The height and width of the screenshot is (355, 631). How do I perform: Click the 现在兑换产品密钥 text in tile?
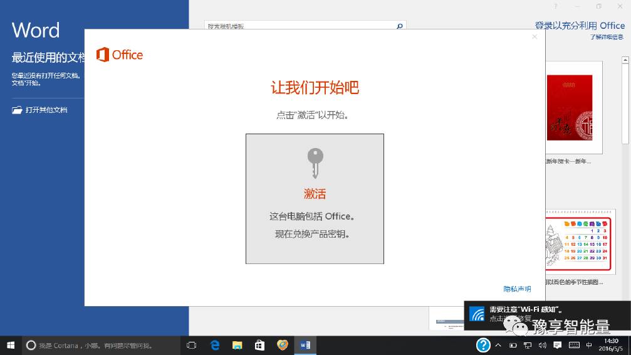pyautogui.click(x=312, y=234)
